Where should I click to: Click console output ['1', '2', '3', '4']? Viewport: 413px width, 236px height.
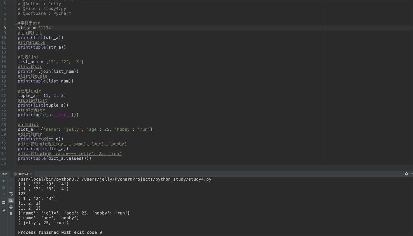tap(43, 184)
